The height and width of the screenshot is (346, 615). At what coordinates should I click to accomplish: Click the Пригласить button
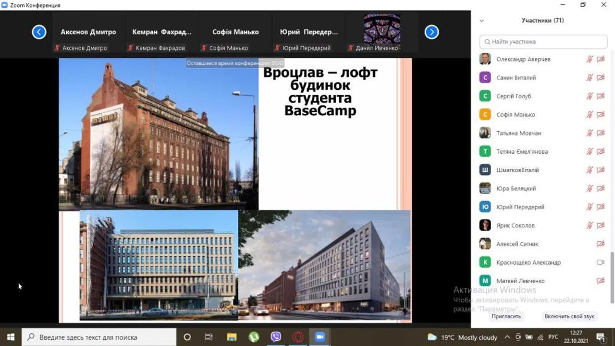point(506,316)
